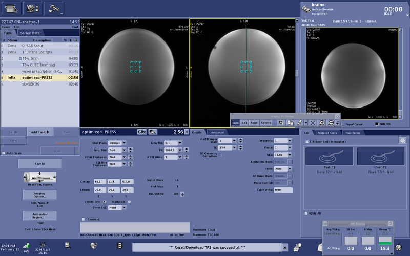Click the operator tools icon beside message bar
The height and width of the screenshot is (256, 410).
pyautogui.click(x=297, y=247)
